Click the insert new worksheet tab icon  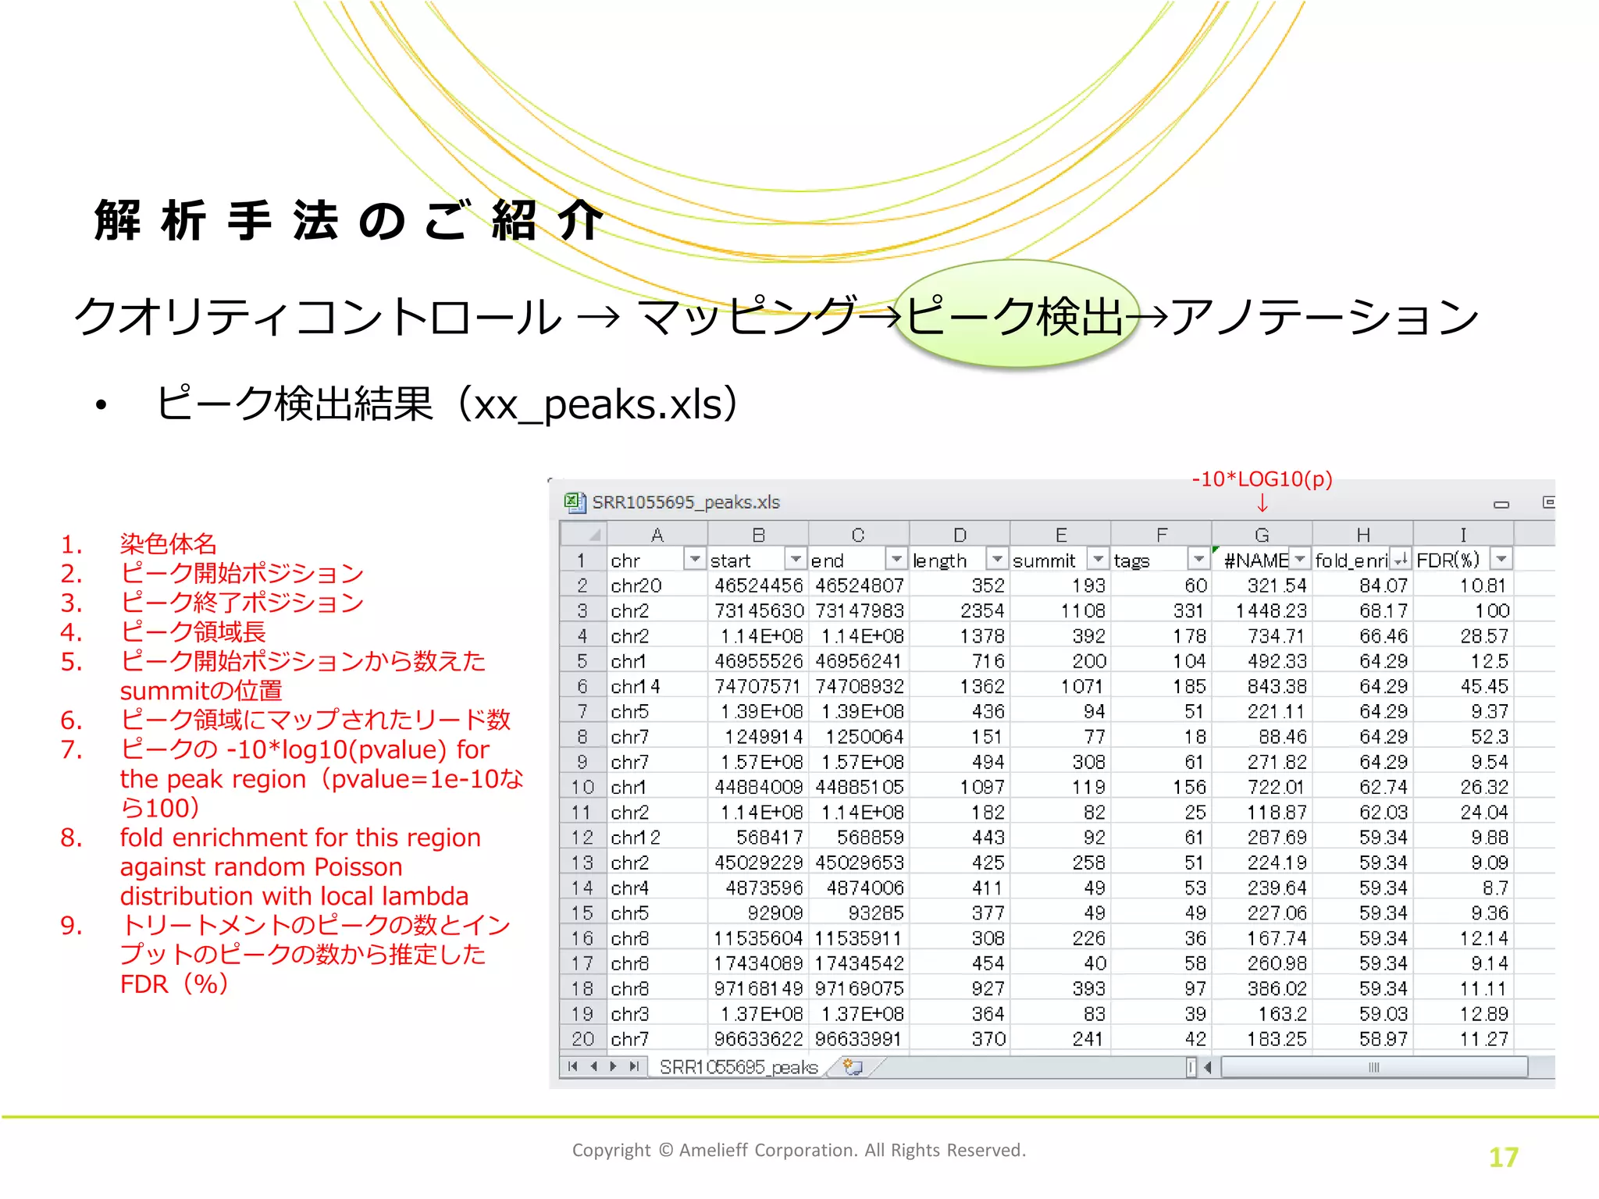point(853,1066)
